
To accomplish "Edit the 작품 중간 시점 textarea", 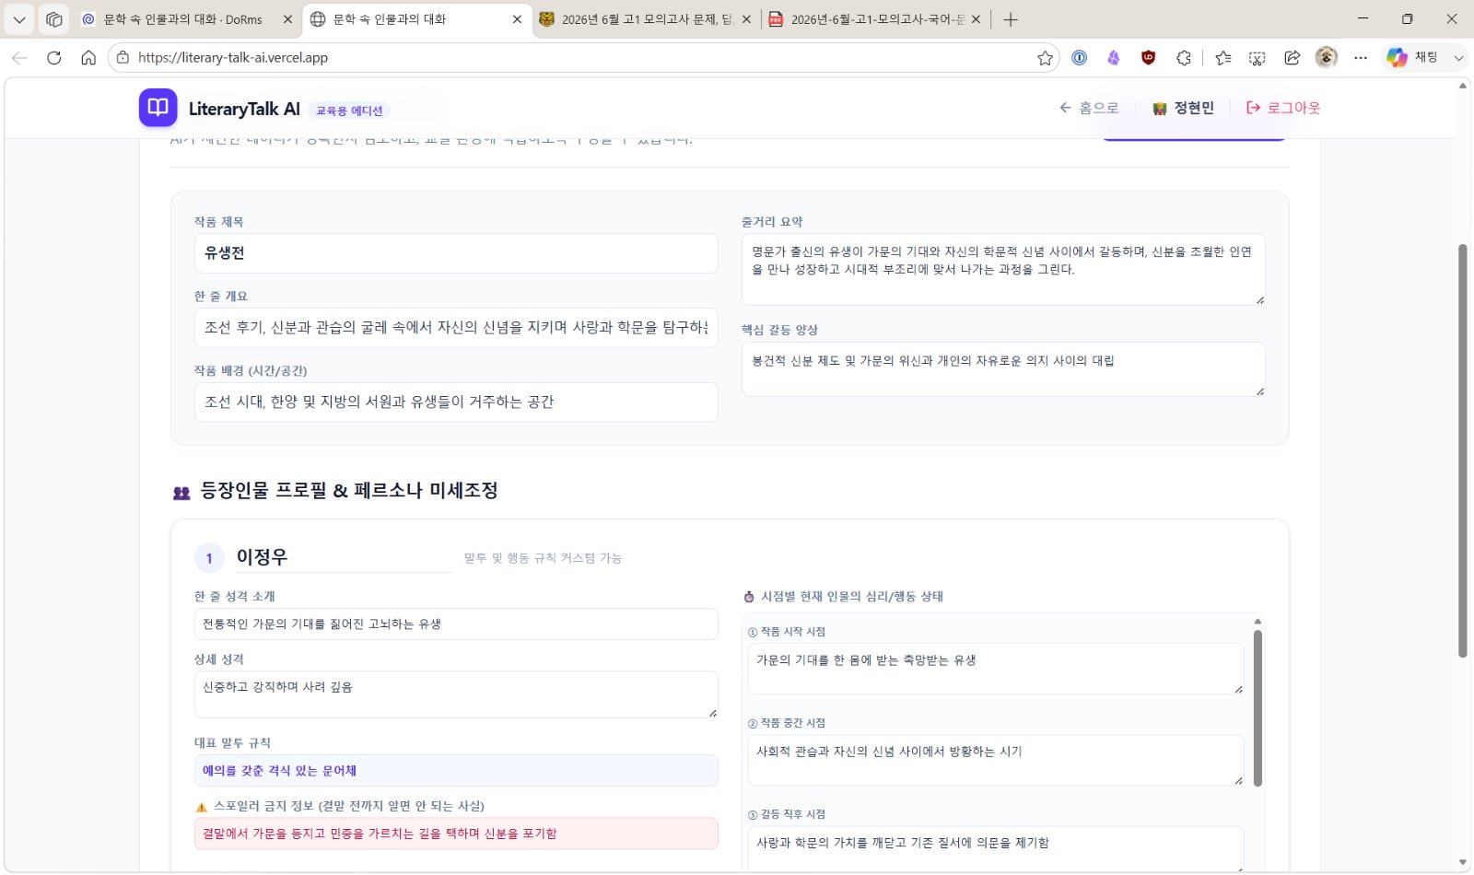I will point(996,760).
